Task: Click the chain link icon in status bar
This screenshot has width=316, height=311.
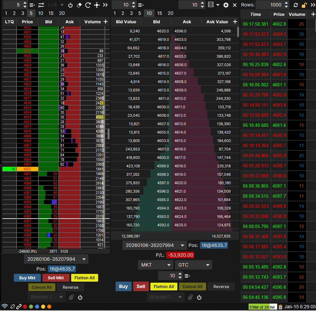Action: tap(19, 307)
